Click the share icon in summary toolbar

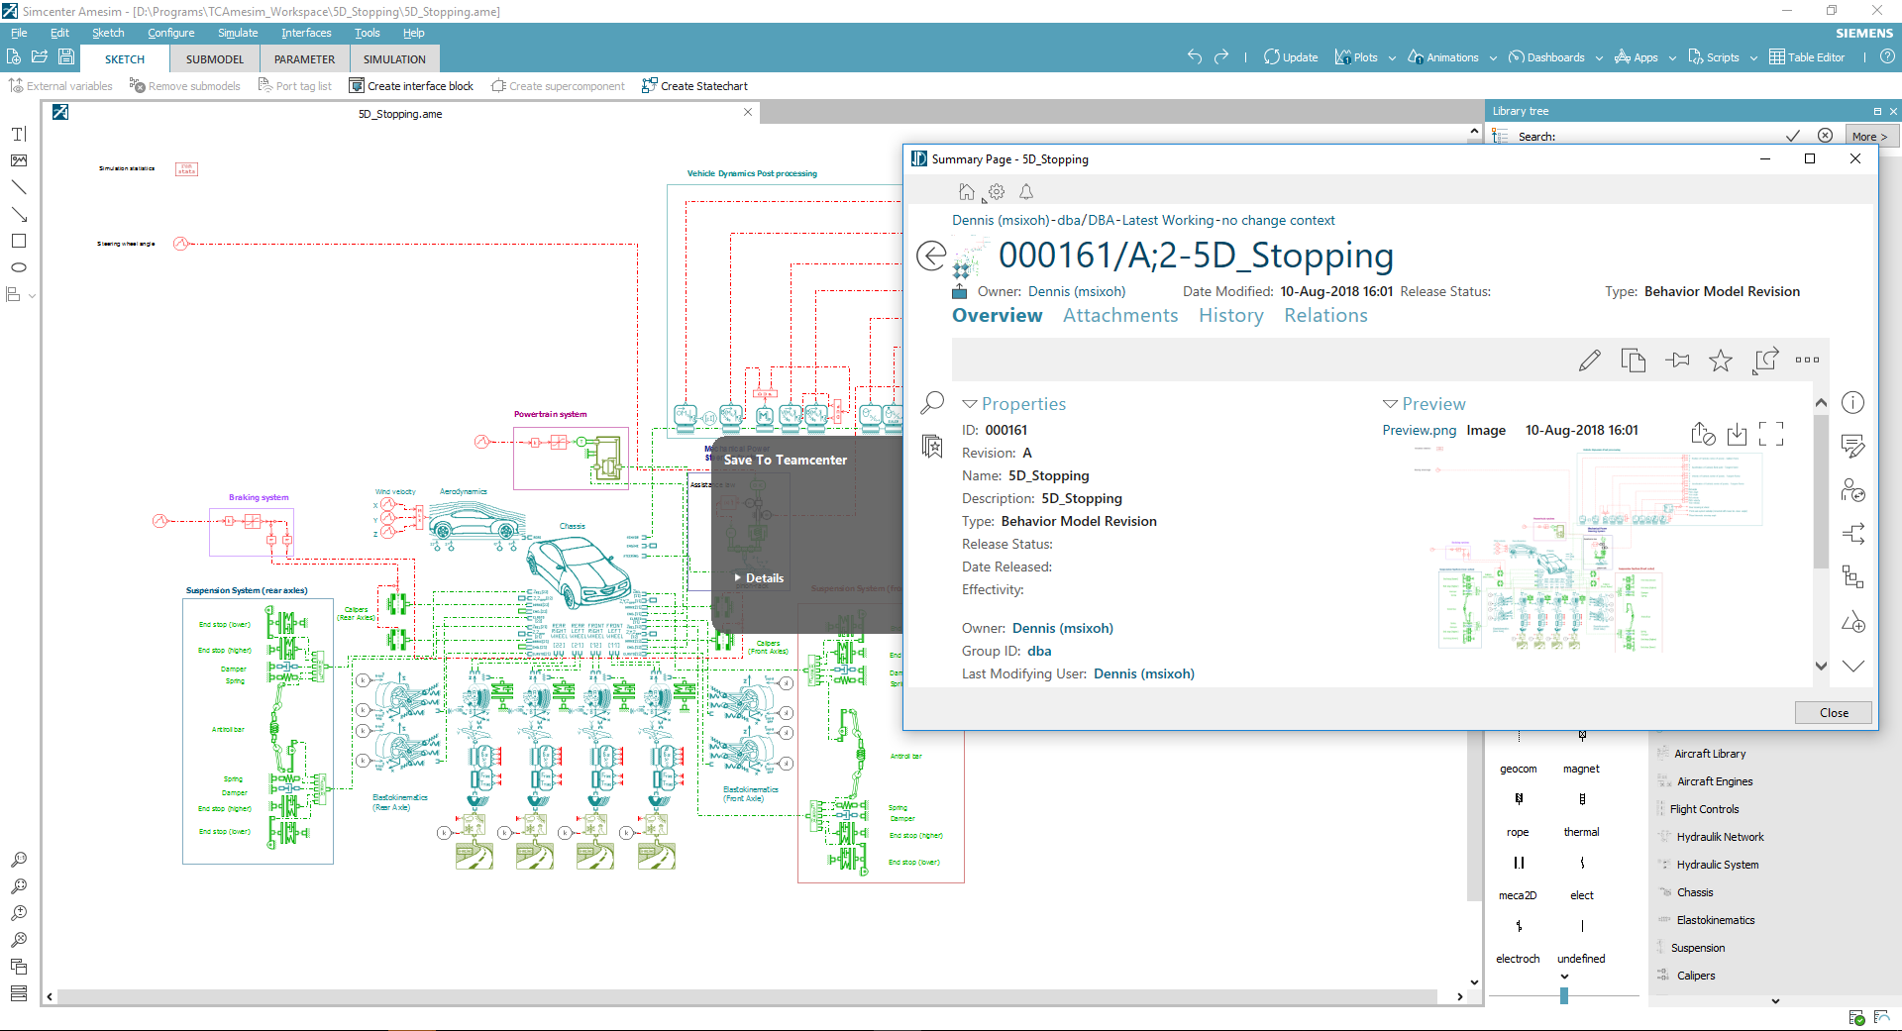pyautogui.click(x=1765, y=361)
